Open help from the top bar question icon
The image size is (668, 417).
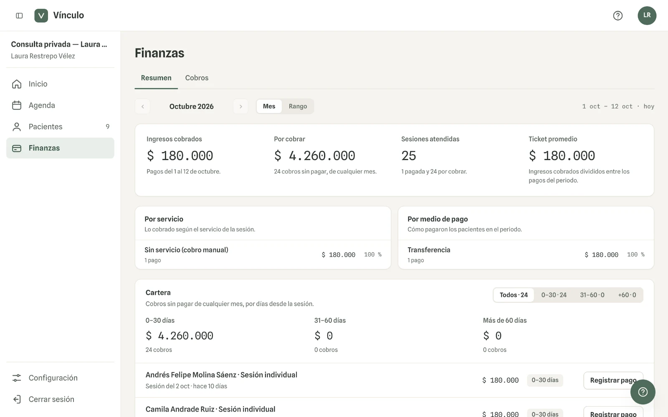tap(617, 15)
